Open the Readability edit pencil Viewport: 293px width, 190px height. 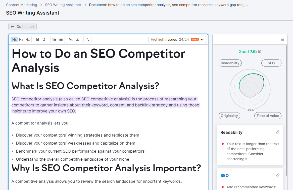pyautogui.click(x=277, y=132)
